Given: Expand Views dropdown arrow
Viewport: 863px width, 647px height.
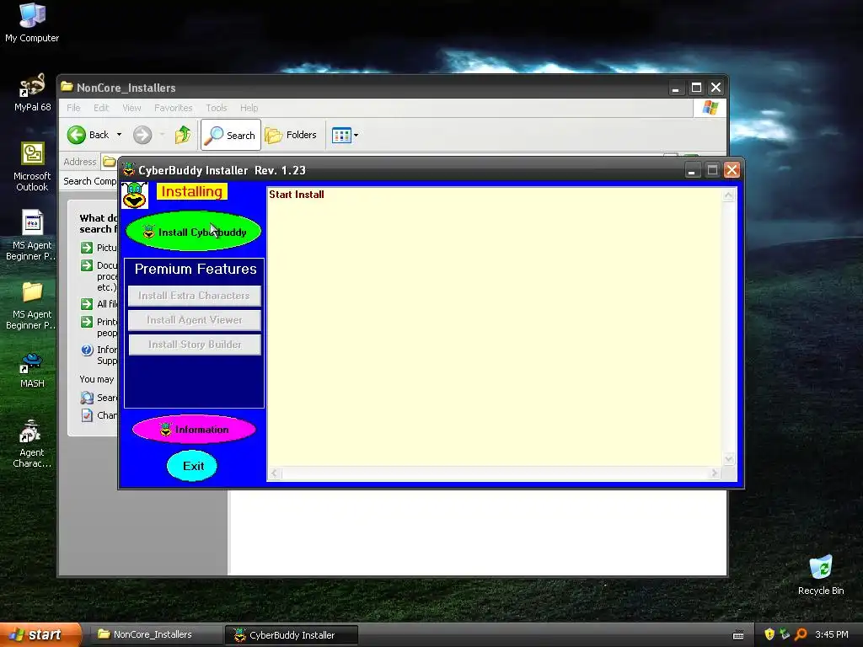Looking at the screenshot, I should [356, 136].
